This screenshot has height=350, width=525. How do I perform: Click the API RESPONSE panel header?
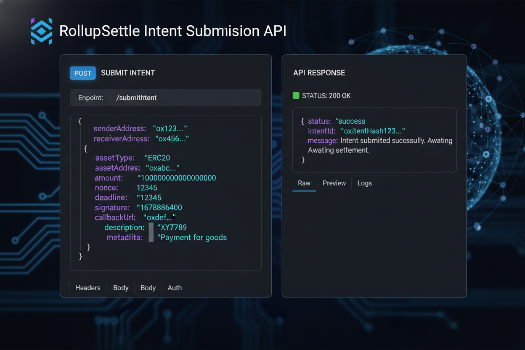(319, 73)
